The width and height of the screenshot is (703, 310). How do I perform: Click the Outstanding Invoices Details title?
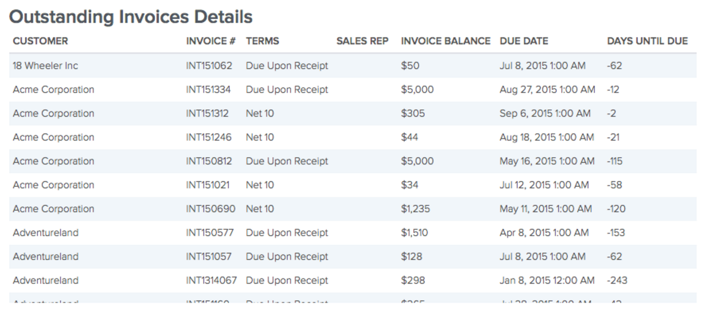(131, 17)
